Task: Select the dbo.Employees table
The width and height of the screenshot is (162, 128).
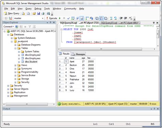Action: [32, 58]
